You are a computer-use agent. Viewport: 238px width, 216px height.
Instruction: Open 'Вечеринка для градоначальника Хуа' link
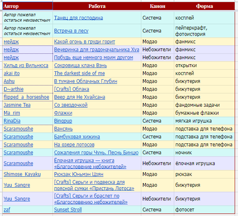point(97,50)
